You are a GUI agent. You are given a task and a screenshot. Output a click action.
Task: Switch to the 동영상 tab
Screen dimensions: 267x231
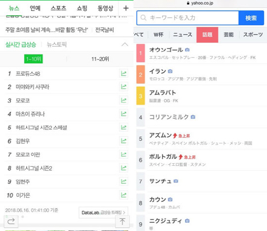[105, 8]
